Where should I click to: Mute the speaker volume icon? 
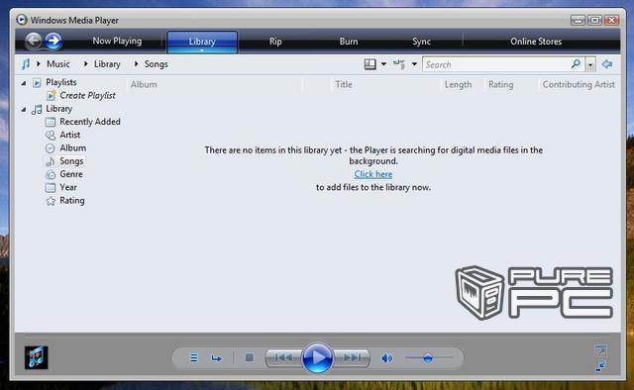point(387,357)
